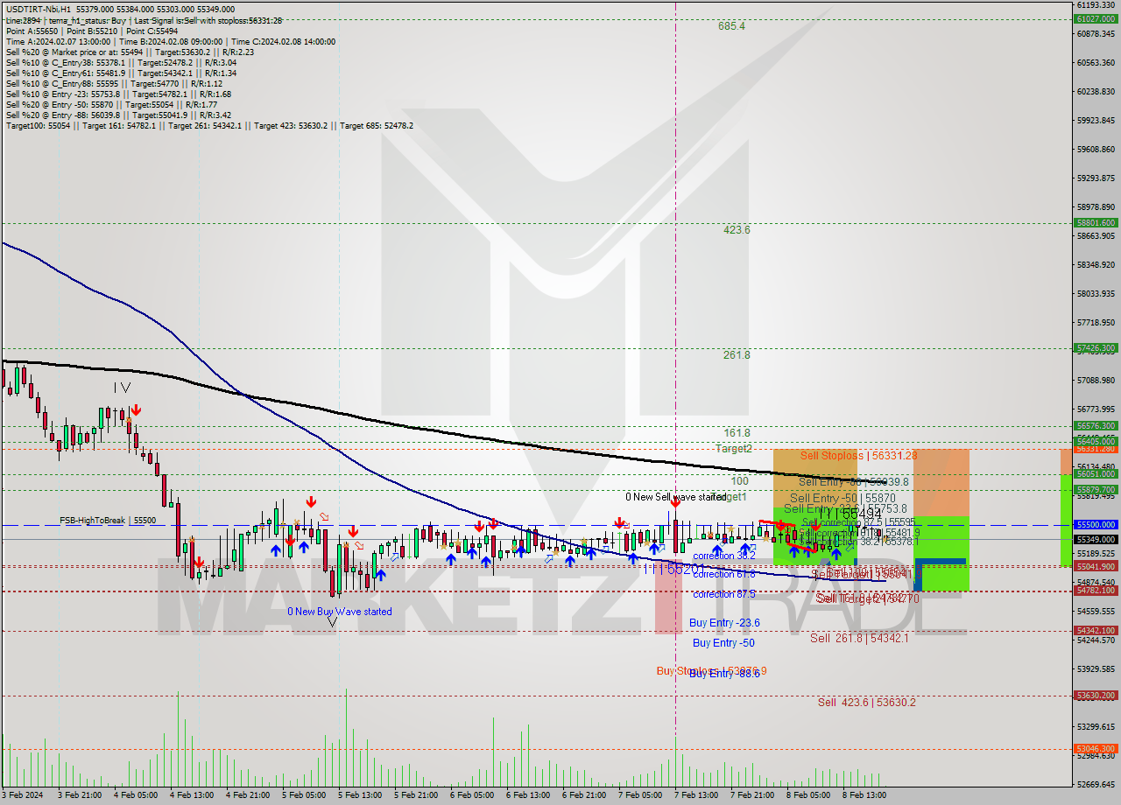
Task: Click the 57426.300 price tag on axis
Action: 1096,348
